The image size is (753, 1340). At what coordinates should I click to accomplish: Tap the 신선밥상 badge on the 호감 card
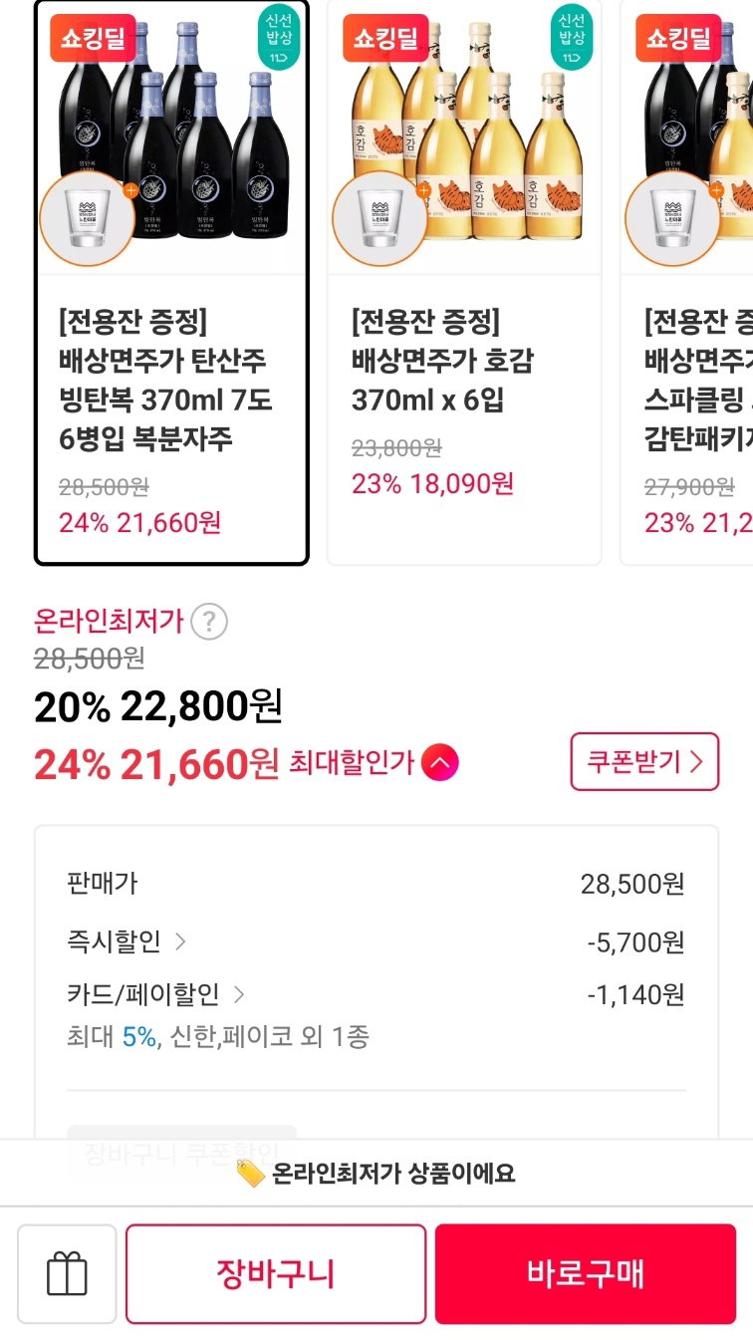[572, 39]
